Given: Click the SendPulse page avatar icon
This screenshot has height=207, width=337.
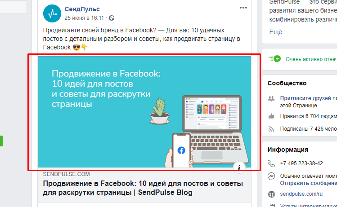Looking at the screenshot, I should [x=52, y=13].
